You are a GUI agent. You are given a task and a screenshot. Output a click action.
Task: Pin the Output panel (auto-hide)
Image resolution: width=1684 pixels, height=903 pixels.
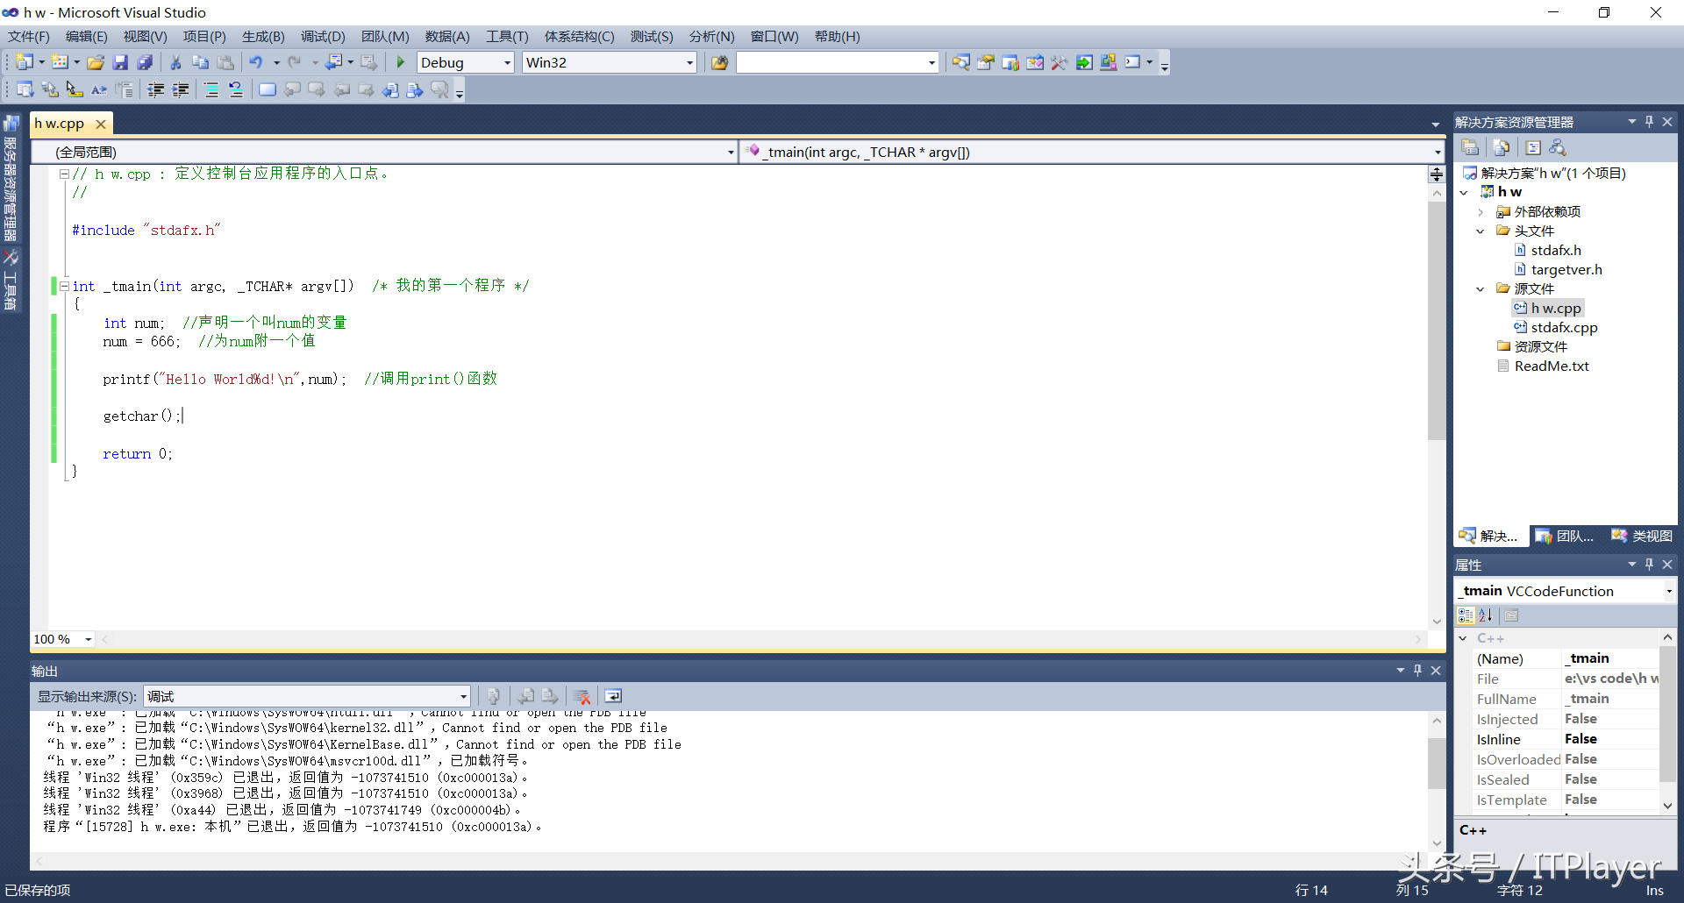coord(1417,671)
